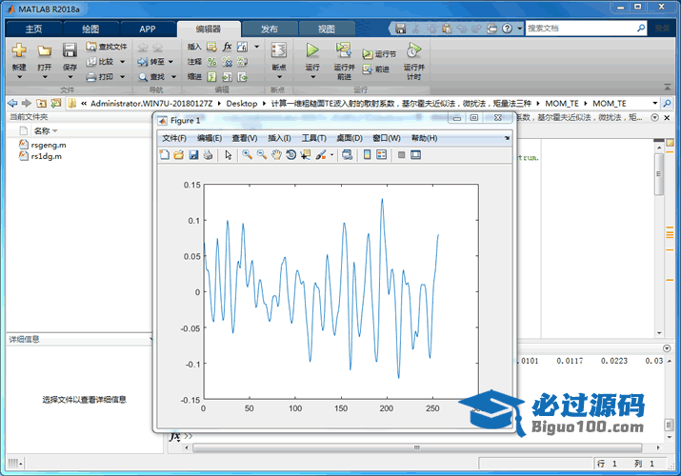Switch to the Plots (绘图) ribbon tab
This screenshot has width=681, height=476.
click(90, 30)
